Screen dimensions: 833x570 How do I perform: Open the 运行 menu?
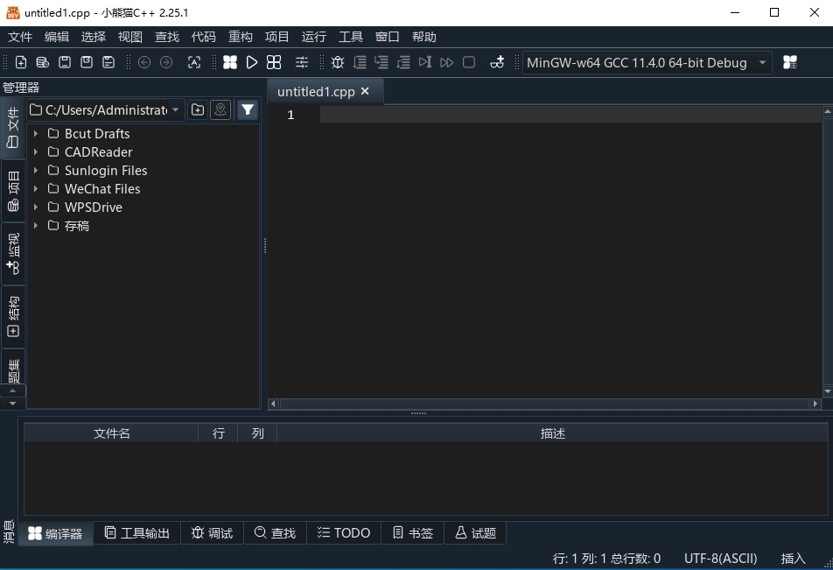click(313, 37)
